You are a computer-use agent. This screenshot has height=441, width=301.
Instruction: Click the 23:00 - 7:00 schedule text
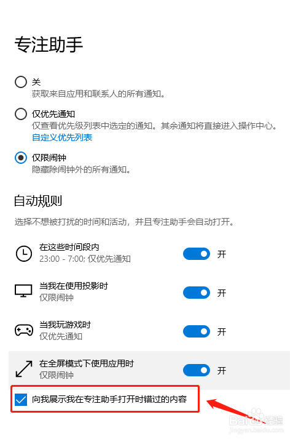pyautogui.click(x=61, y=259)
